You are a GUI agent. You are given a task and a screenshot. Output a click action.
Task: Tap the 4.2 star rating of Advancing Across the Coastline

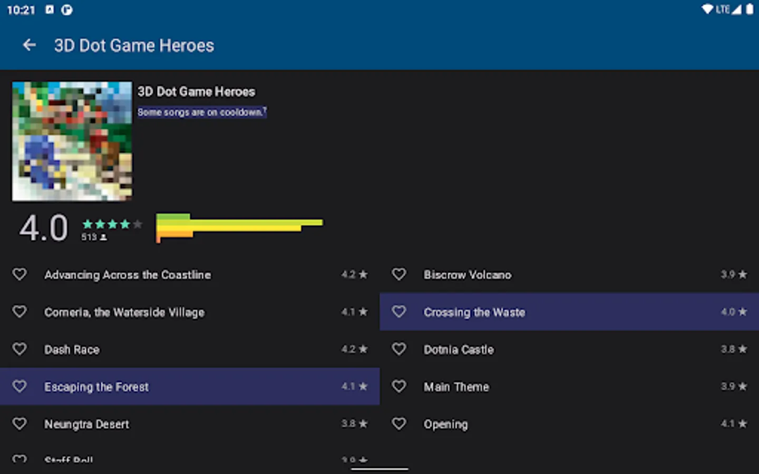354,274
